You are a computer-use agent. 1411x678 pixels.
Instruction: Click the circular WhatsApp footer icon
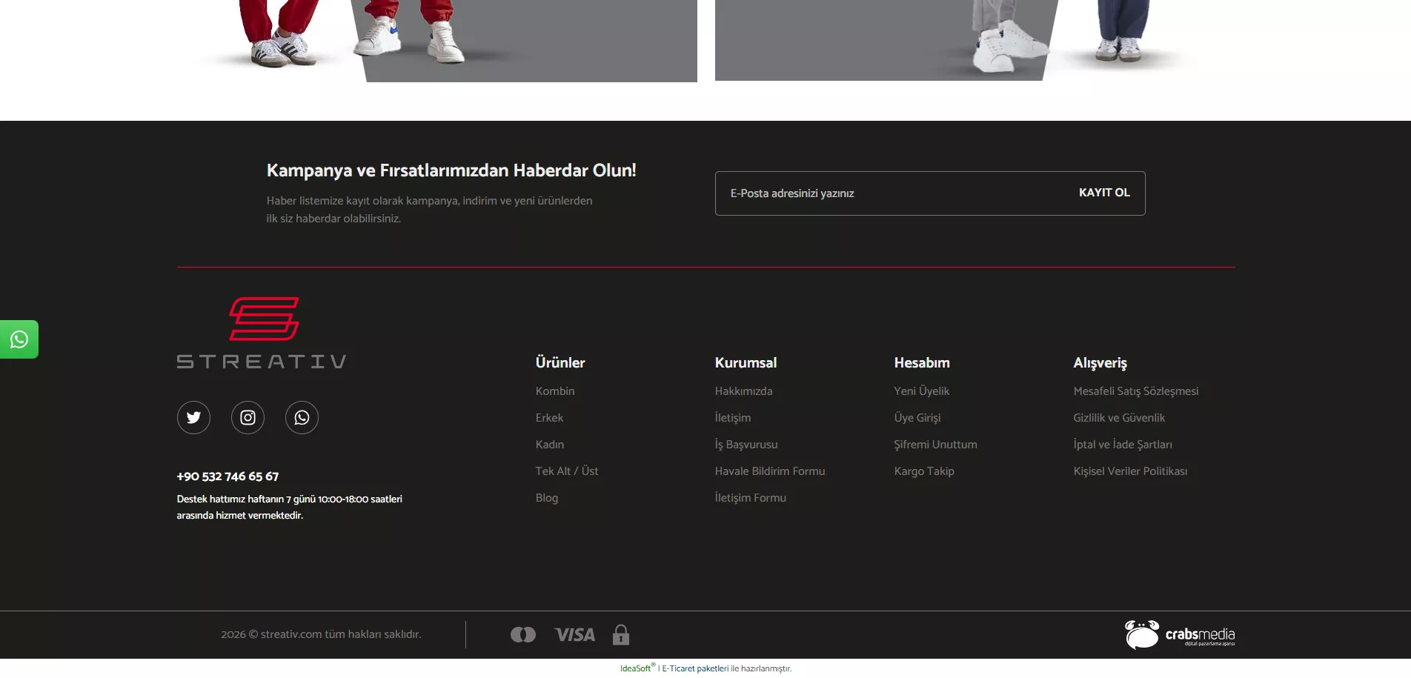point(302,418)
